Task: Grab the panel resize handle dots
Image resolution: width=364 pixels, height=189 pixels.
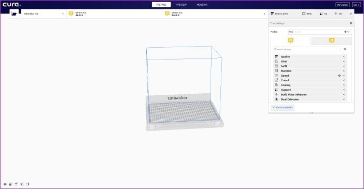Action: point(311,113)
